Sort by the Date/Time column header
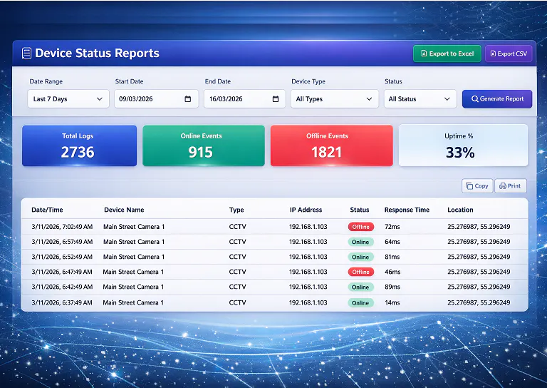Image resolution: width=547 pixels, height=388 pixels. 47,210
